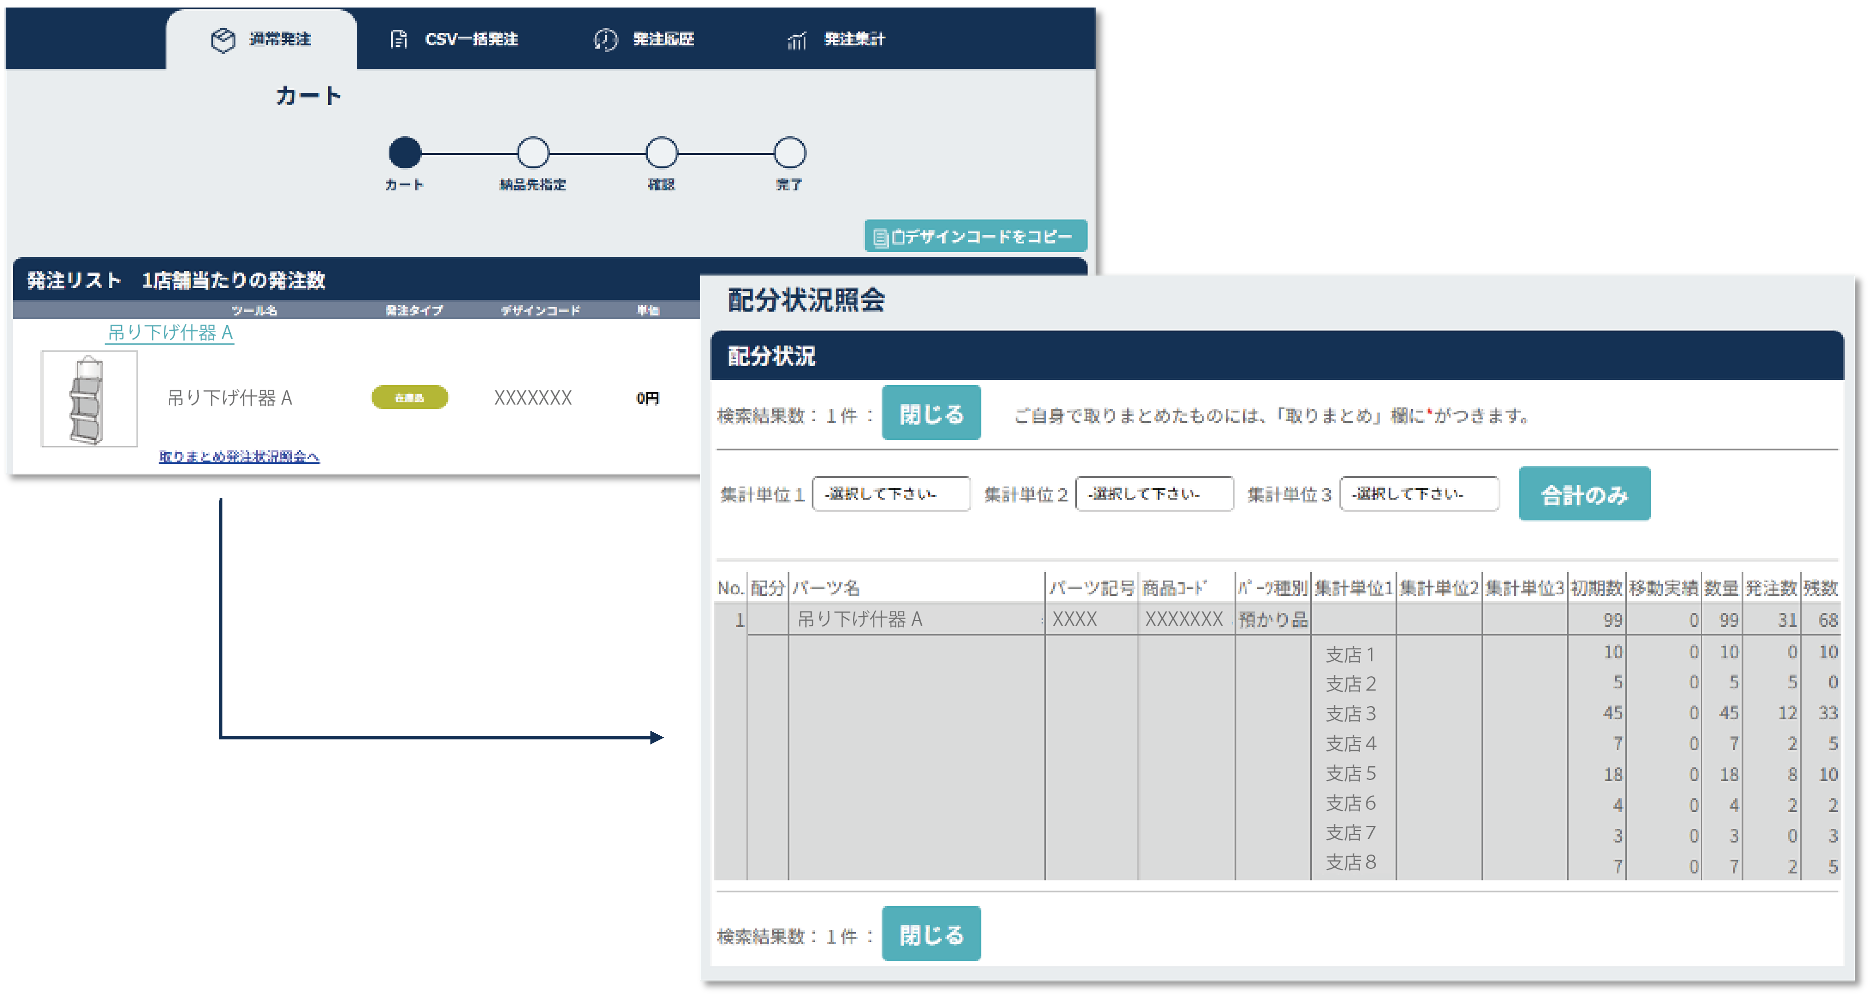Select the 支店3 row in the table
Image resolution: width=1871 pixels, height=996 pixels.
point(1350,713)
